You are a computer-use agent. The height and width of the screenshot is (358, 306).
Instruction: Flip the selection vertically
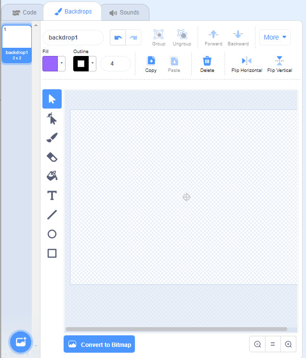pyautogui.click(x=279, y=64)
